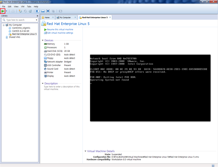
Task: Open the View menu
Action: pos(16,7)
